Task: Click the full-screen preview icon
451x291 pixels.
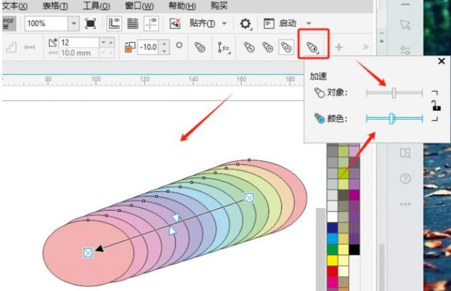Action: pos(90,23)
